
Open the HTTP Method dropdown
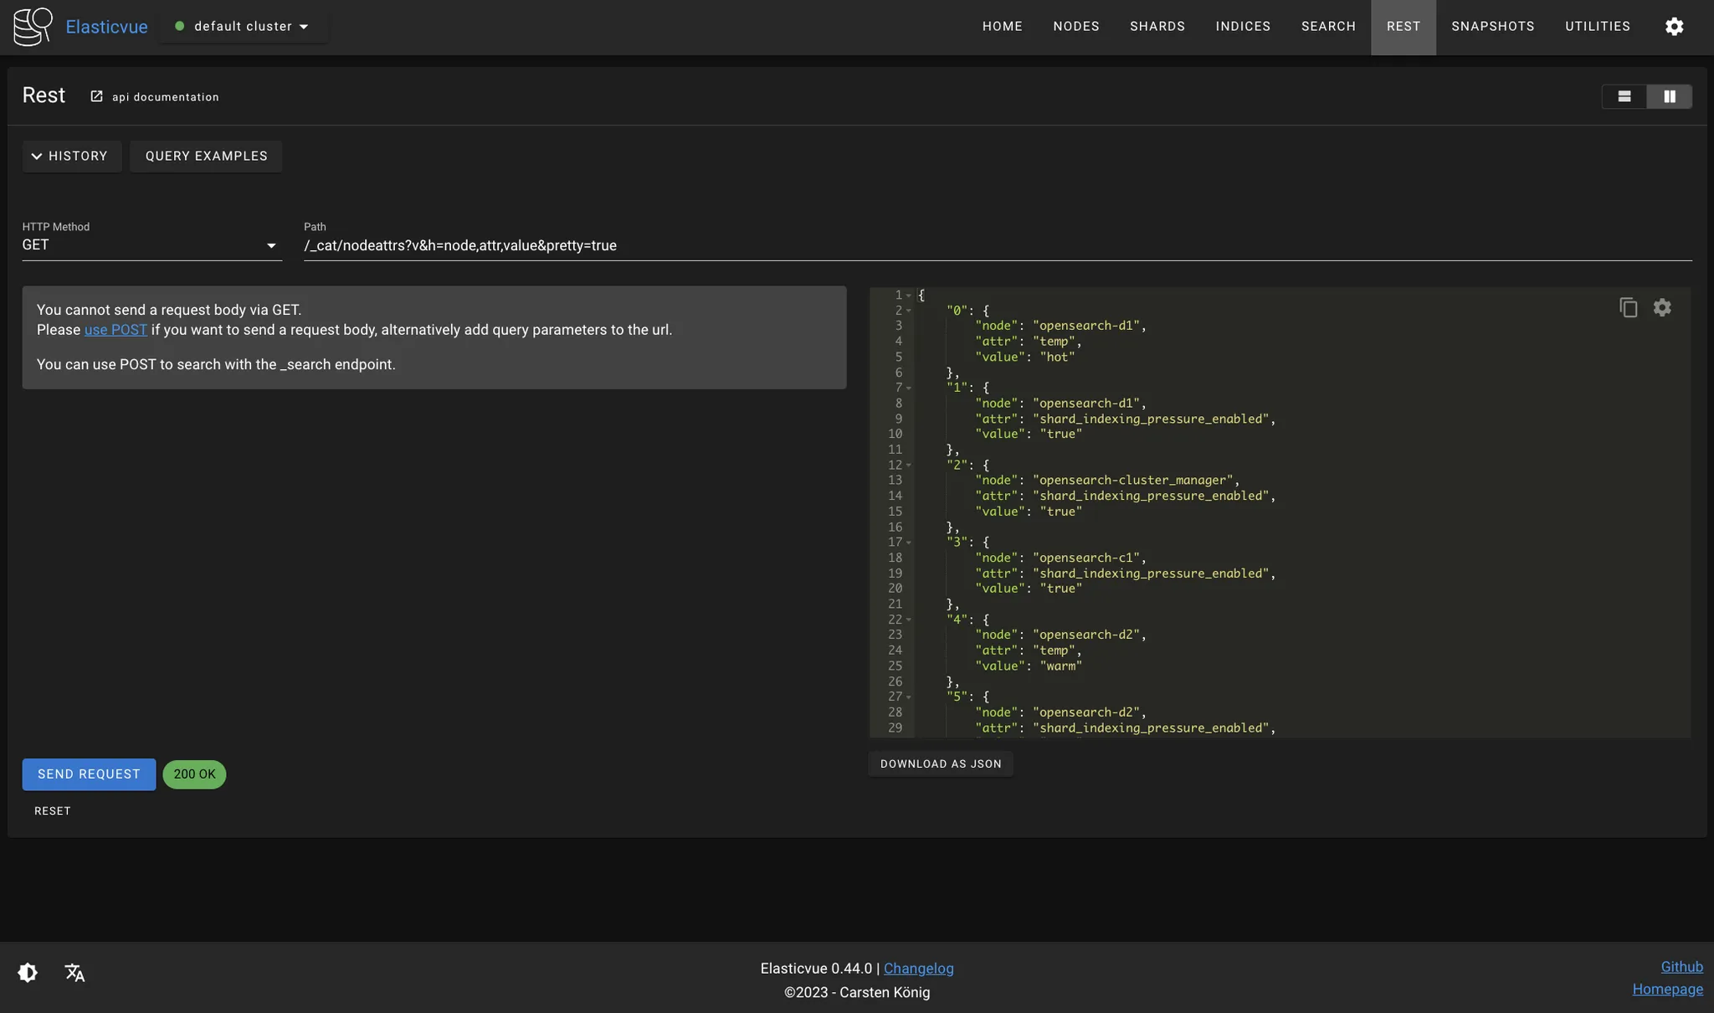[x=151, y=245]
